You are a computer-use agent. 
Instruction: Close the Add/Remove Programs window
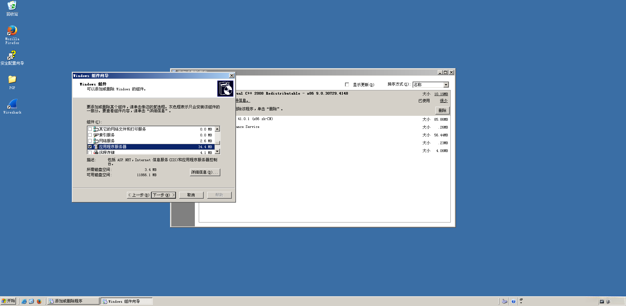coord(451,72)
